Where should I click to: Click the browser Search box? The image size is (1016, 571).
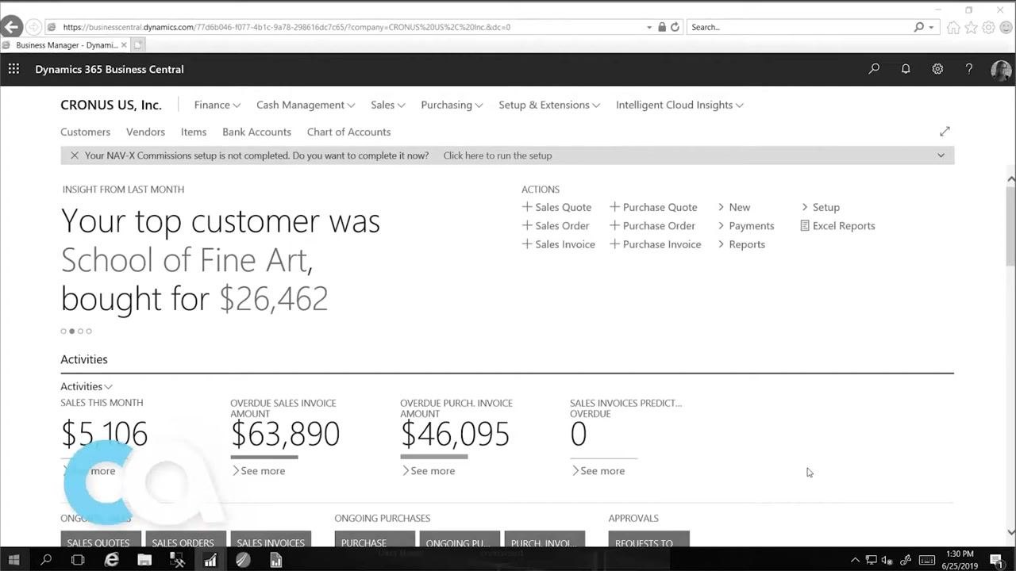tap(802, 27)
